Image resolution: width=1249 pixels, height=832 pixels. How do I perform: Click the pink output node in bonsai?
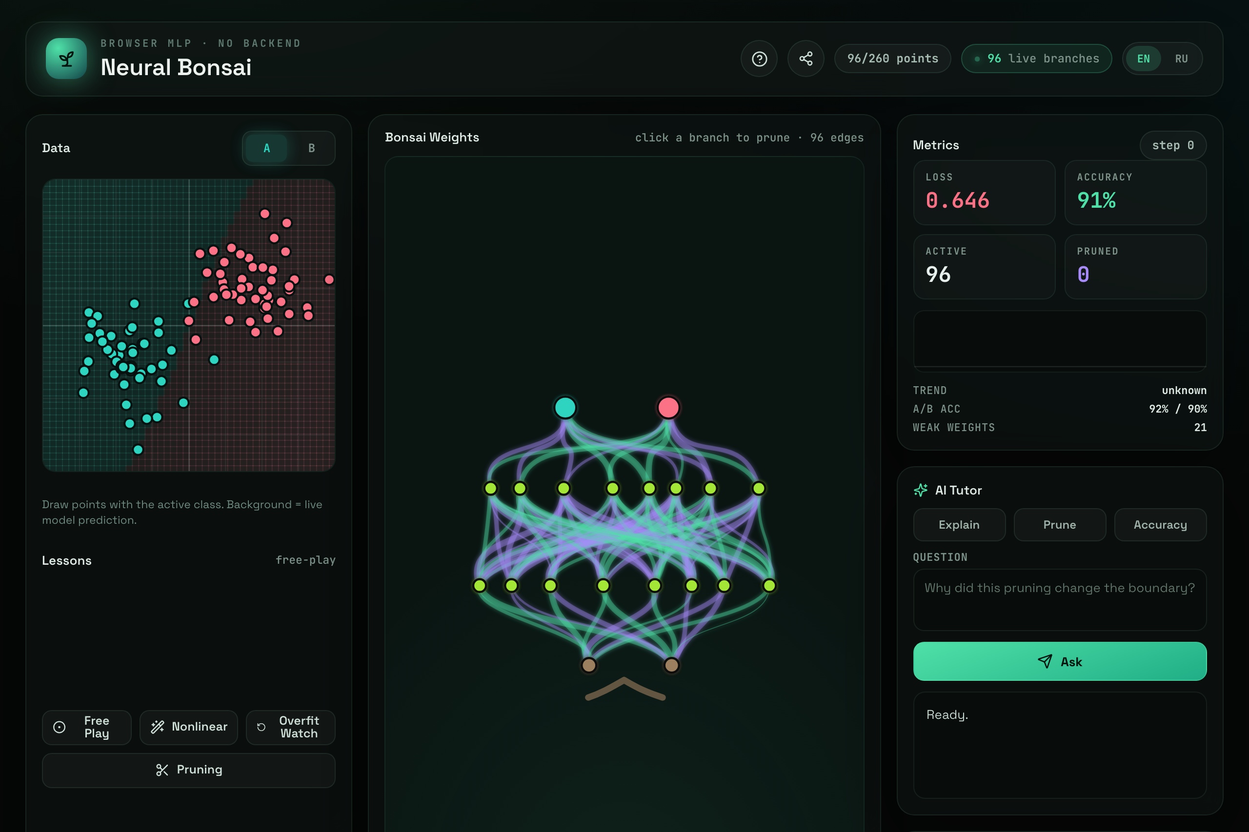click(668, 408)
